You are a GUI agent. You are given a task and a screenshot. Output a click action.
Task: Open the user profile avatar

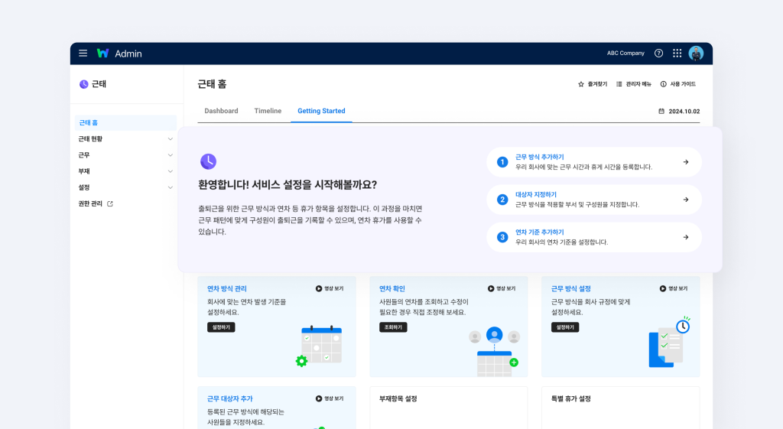pos(696,54)
